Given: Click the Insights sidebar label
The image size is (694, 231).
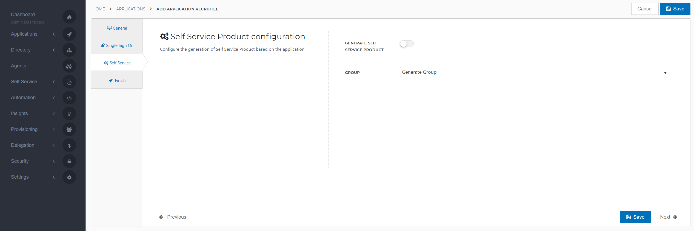Looking at the screenshot, I should 19,113.
